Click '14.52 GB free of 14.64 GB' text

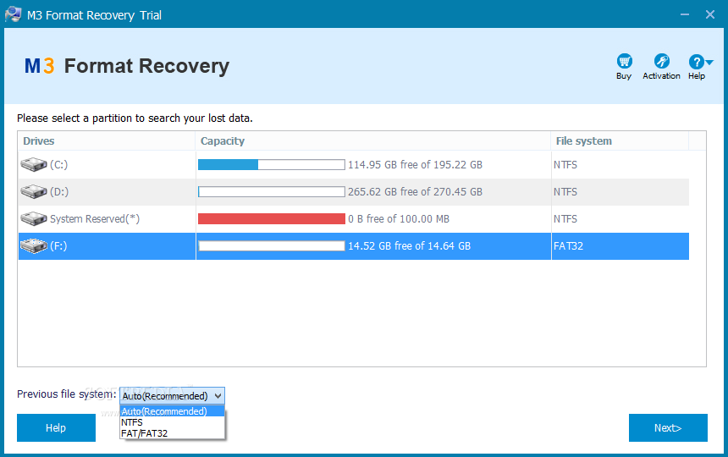(410, 246)
